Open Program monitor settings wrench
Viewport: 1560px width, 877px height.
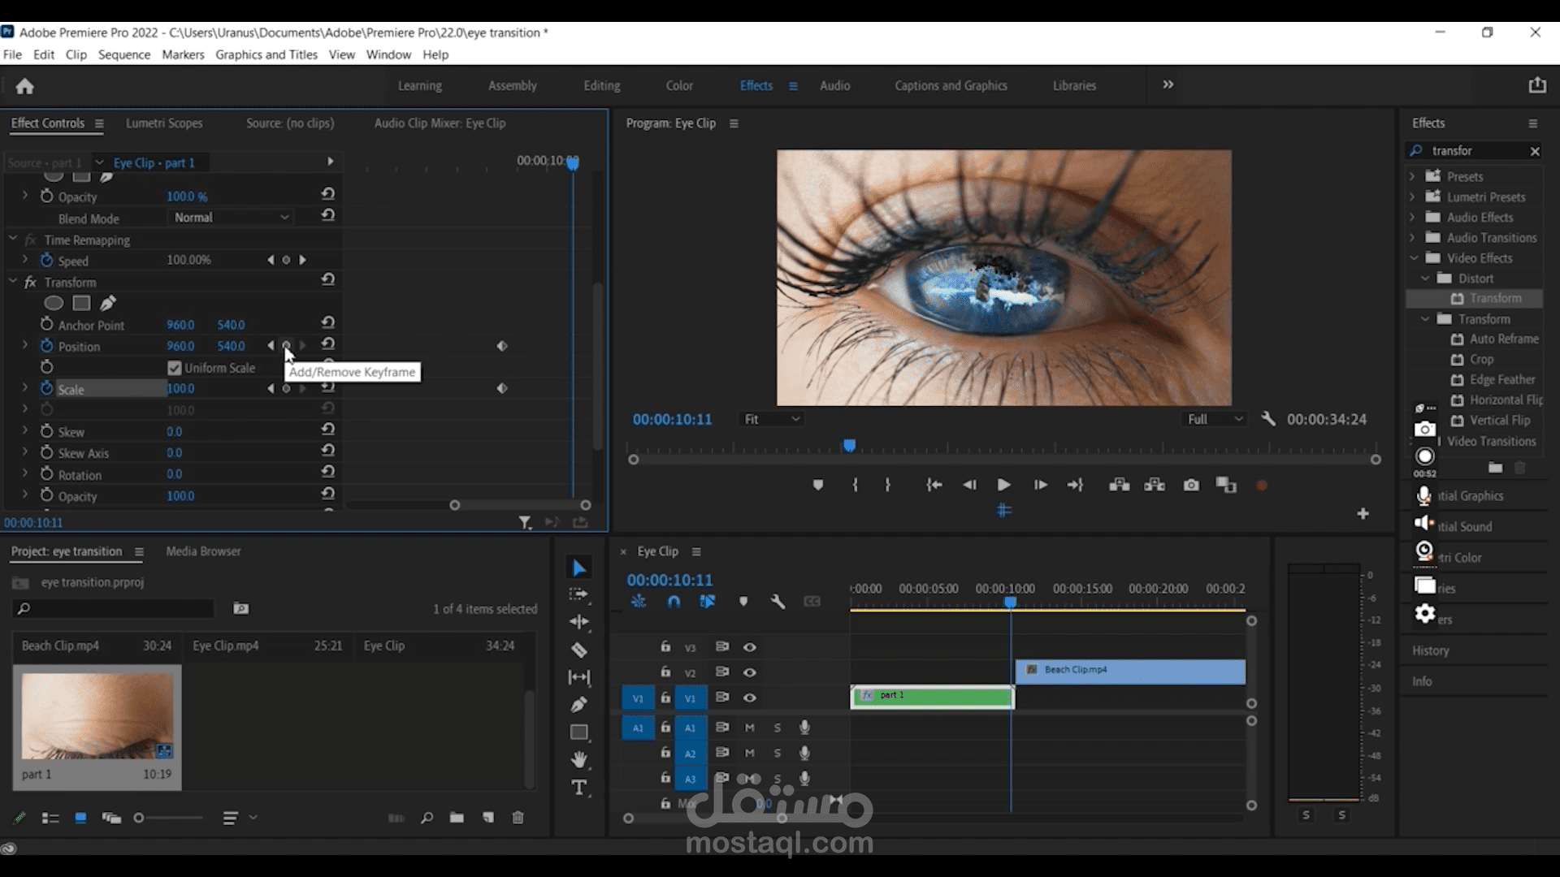[x=1267, y=419]
